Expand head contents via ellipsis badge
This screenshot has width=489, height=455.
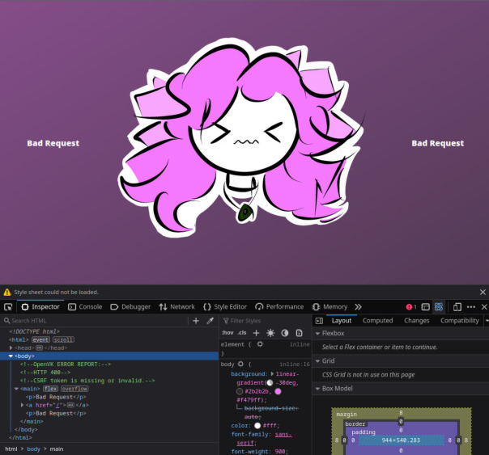(x=40, y=348)
